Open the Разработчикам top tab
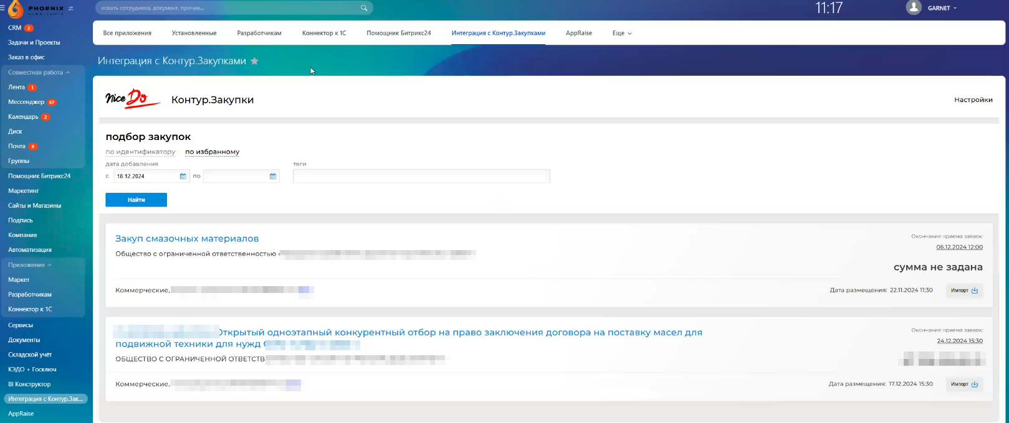 [x=259, y=33]
